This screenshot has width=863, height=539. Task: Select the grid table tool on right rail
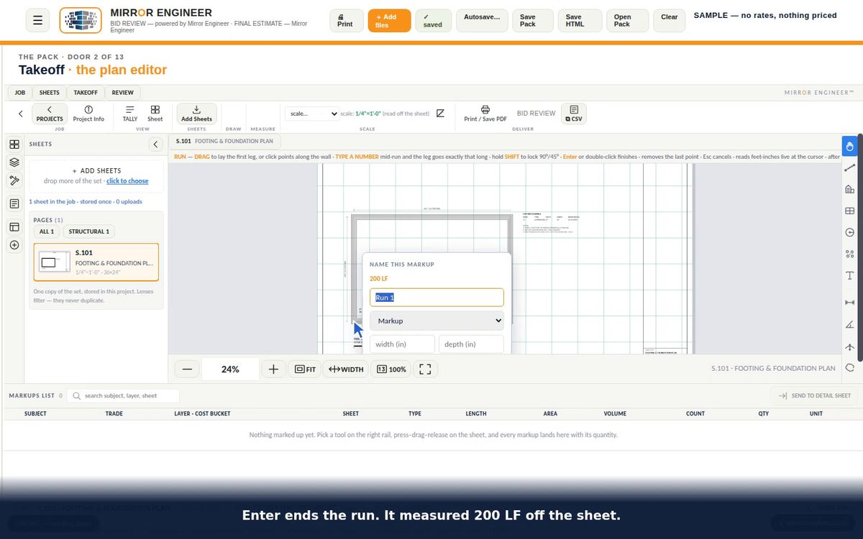click(849, 211)
